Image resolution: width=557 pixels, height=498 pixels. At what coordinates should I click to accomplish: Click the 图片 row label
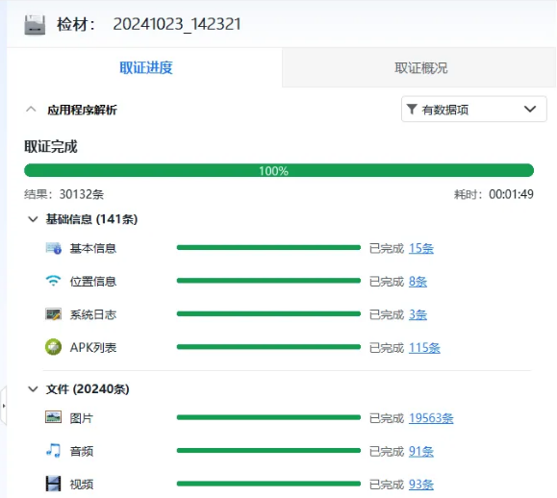[x=82, y=418]
